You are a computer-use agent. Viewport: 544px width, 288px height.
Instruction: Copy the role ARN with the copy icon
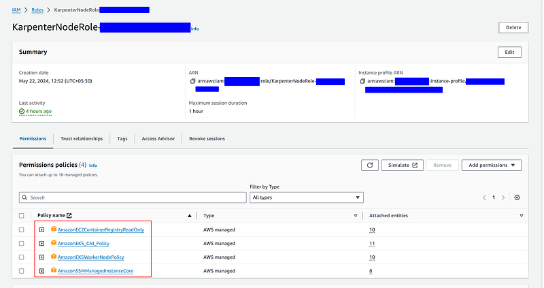(193, 81)
